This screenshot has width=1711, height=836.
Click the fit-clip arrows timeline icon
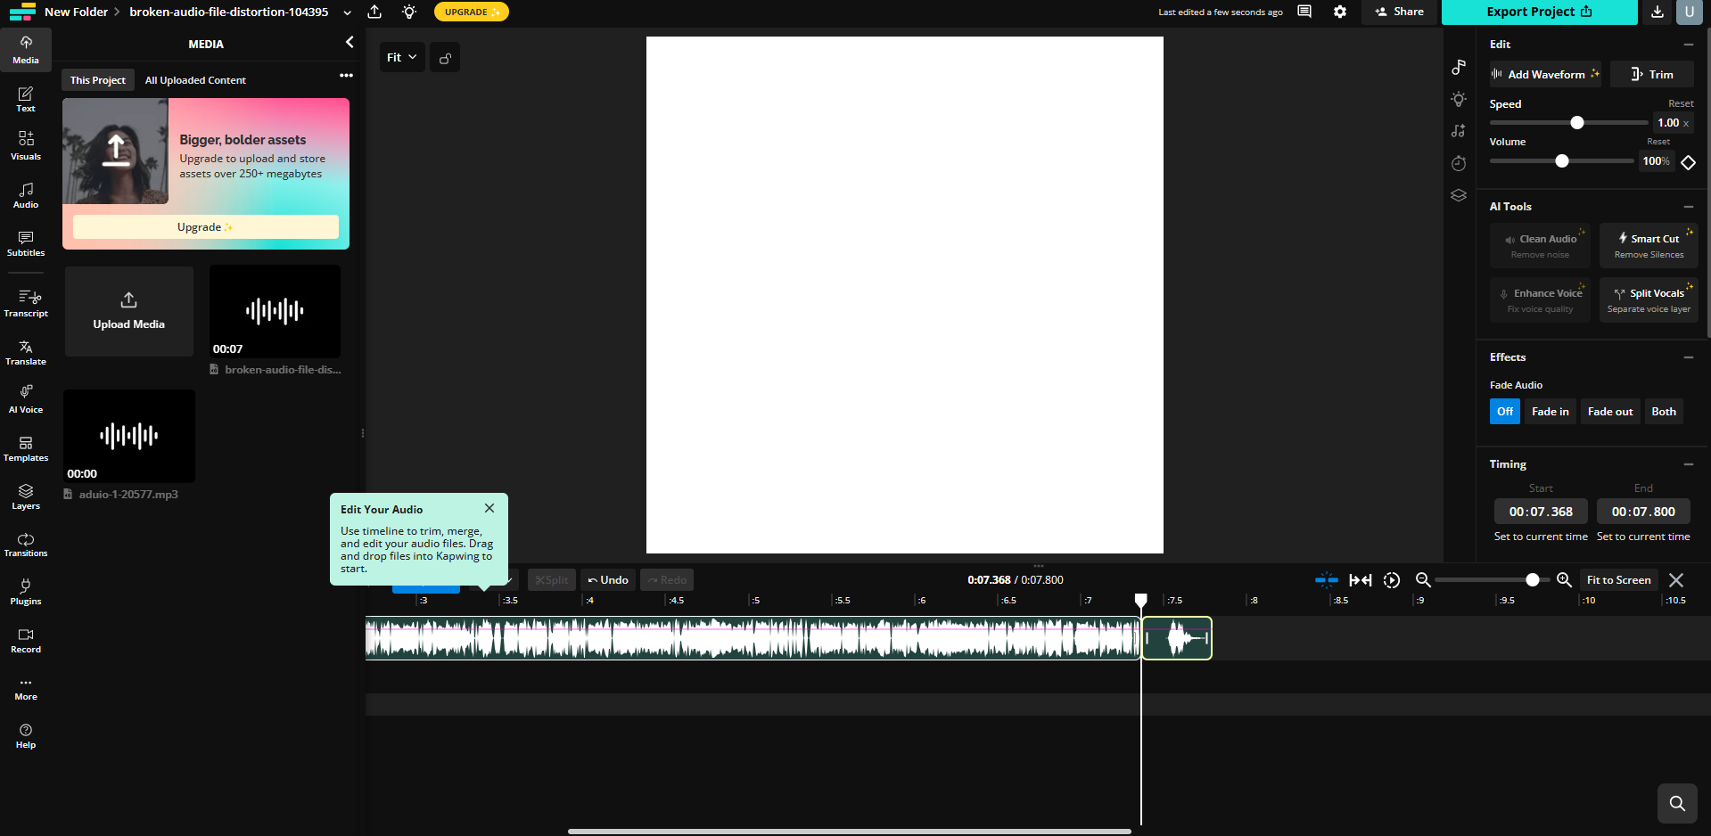(x=1361, y=580)
